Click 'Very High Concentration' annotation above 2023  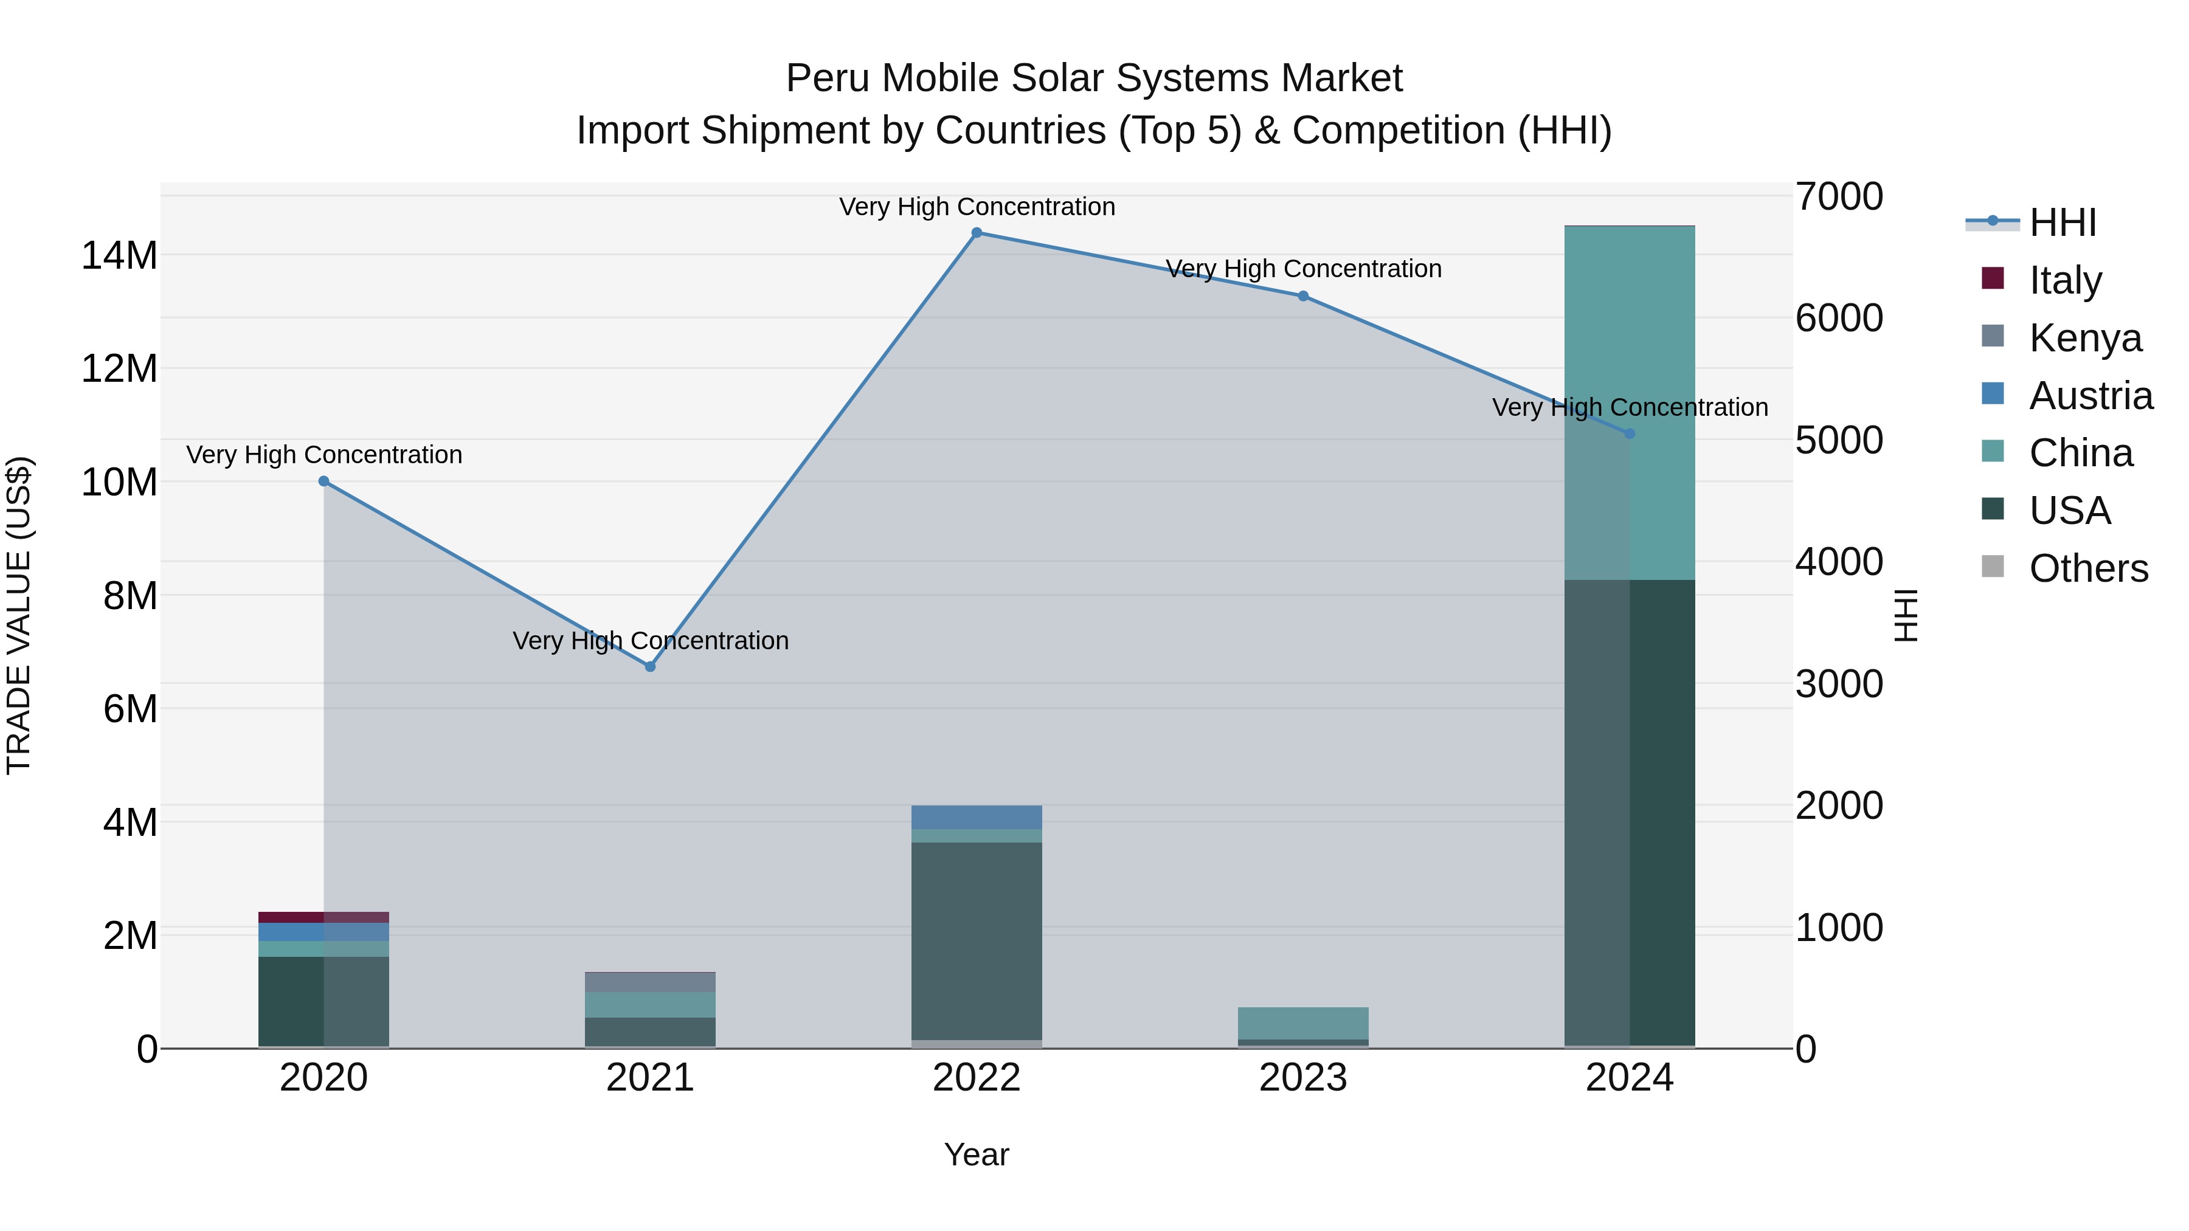pos(1304,269)
